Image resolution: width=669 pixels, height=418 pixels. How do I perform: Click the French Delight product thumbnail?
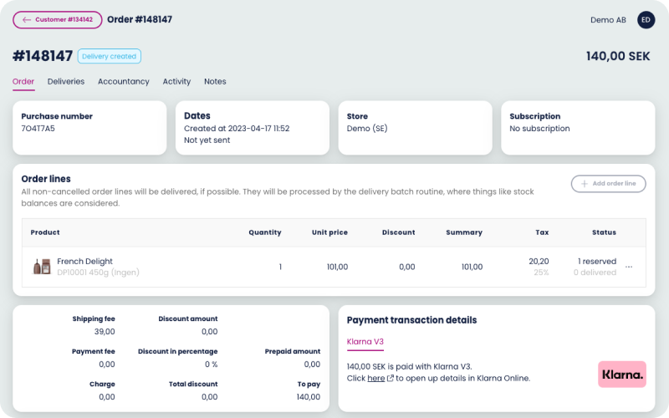(x=42, y=266)
